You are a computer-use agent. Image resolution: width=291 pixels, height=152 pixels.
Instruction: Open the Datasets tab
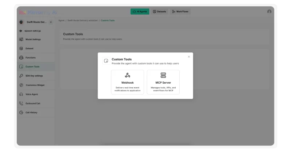click(x=159, y=12)
